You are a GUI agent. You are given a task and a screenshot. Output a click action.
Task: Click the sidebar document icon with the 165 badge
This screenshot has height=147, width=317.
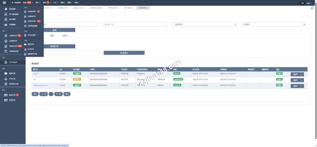[x=6, y=46]
